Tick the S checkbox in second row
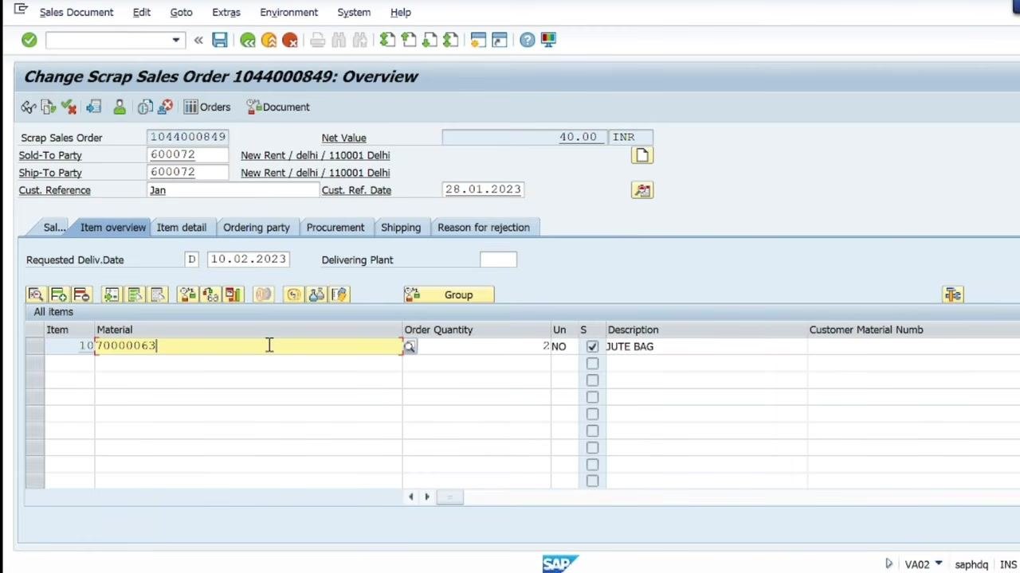The width and height of the screenshot is (1020, 573). 592,364
